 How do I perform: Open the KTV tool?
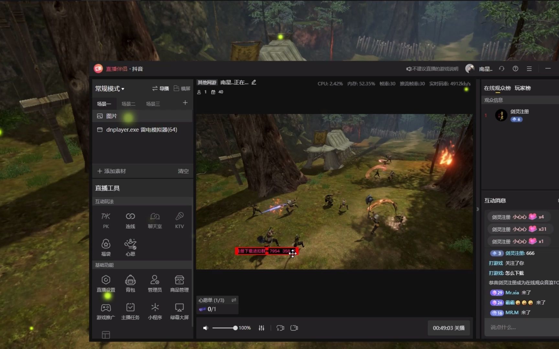(180, 220)
